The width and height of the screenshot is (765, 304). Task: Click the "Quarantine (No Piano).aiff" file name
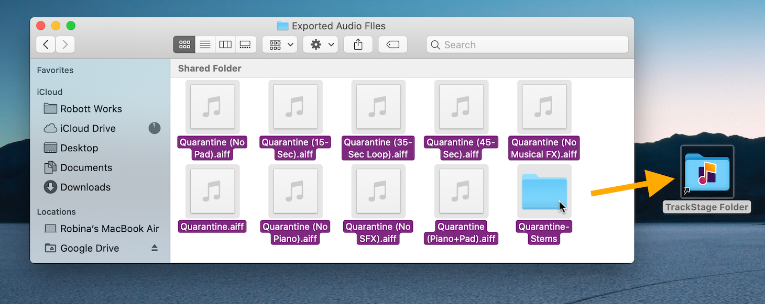[x=295, y=232]
